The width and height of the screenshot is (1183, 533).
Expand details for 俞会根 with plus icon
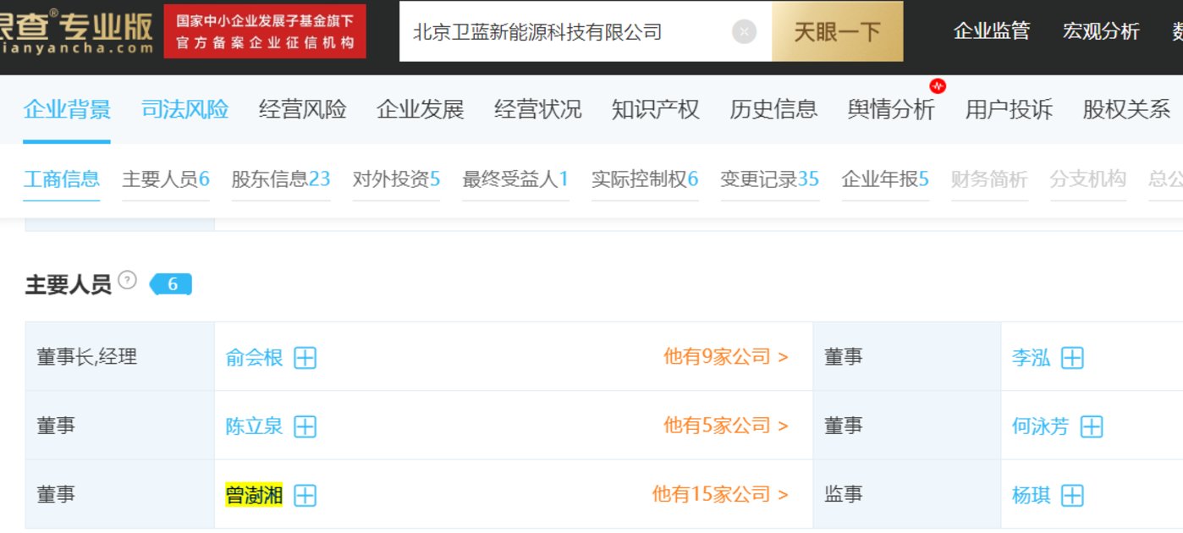pyautogui.click(x=305, y=358)
